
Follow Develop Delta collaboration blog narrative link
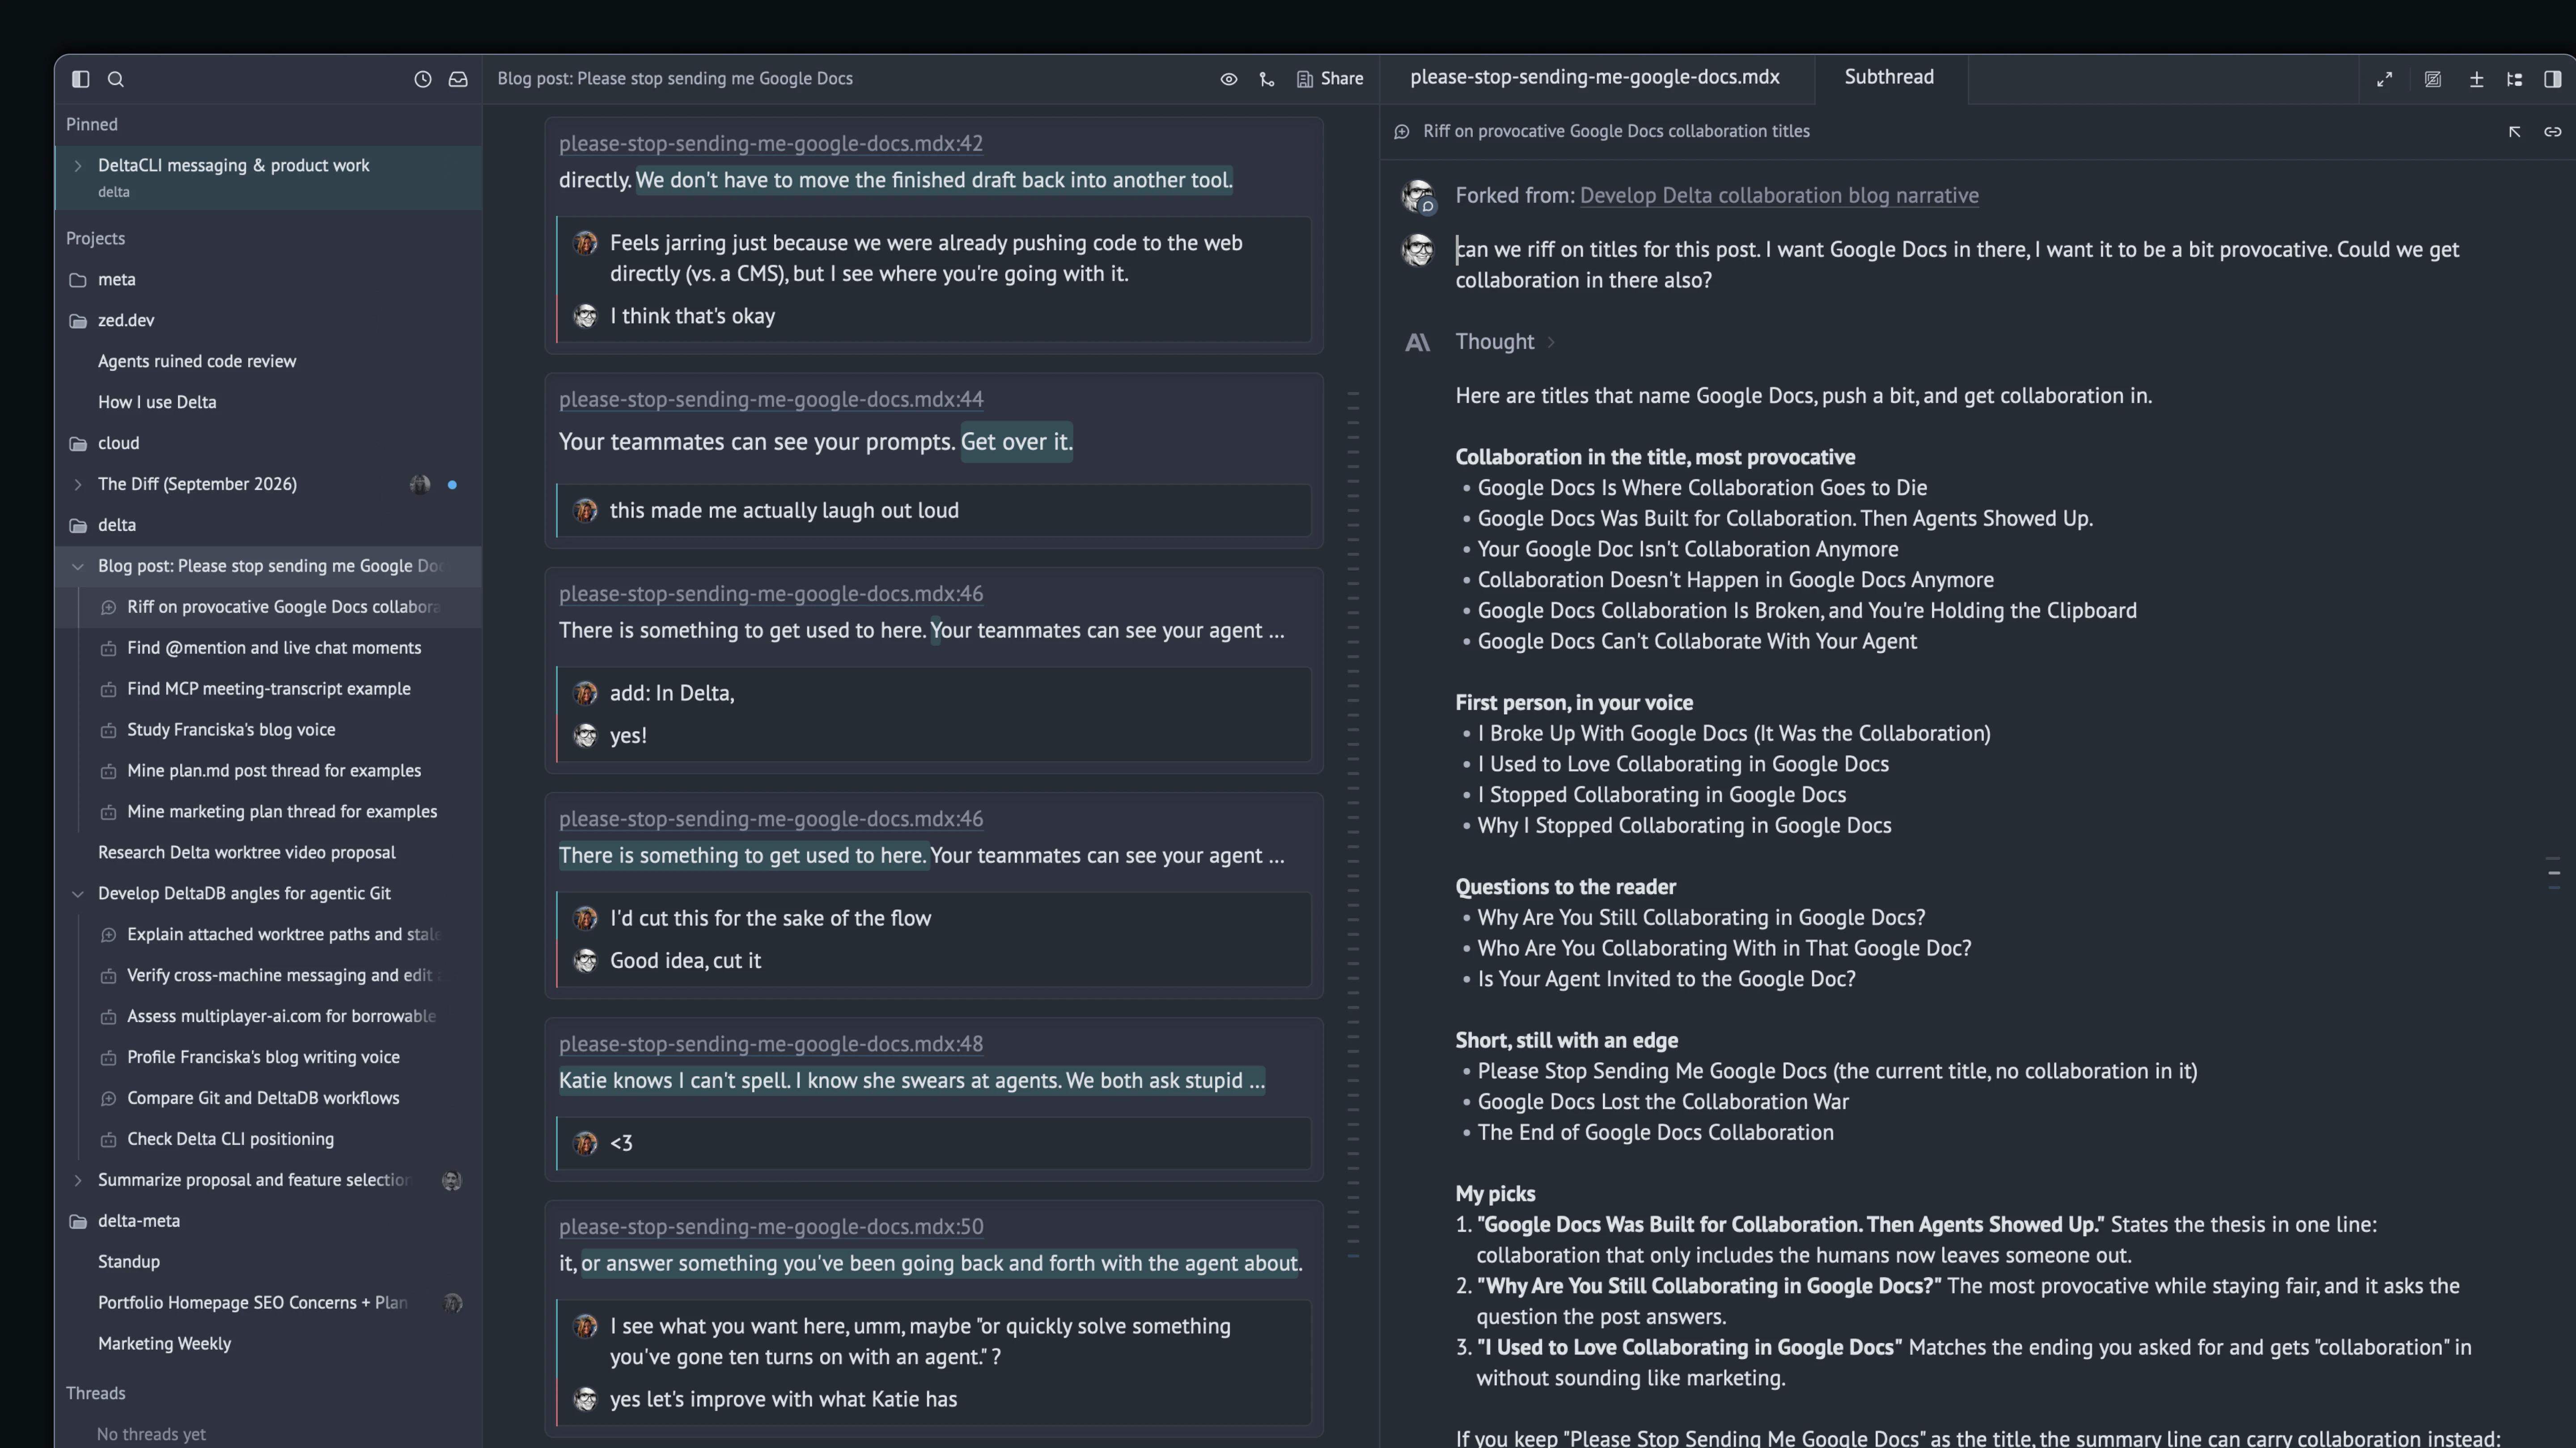[x=1779, y=196]
